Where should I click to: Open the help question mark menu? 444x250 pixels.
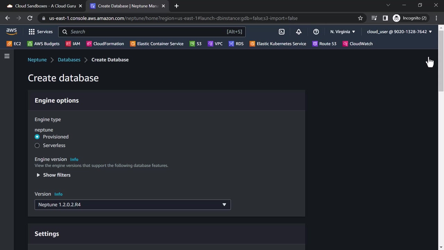[x=316, y=32]
